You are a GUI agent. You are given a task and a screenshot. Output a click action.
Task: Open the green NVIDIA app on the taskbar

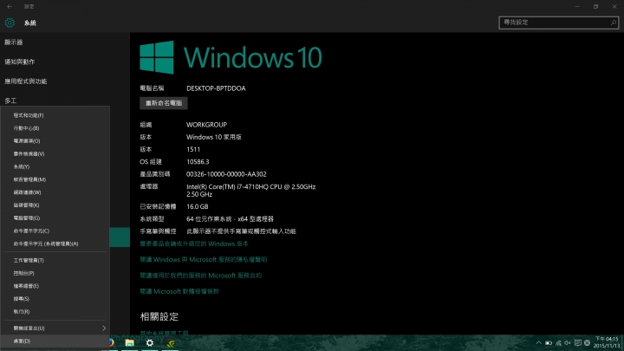pyautogui.click(x=171, y=342)
